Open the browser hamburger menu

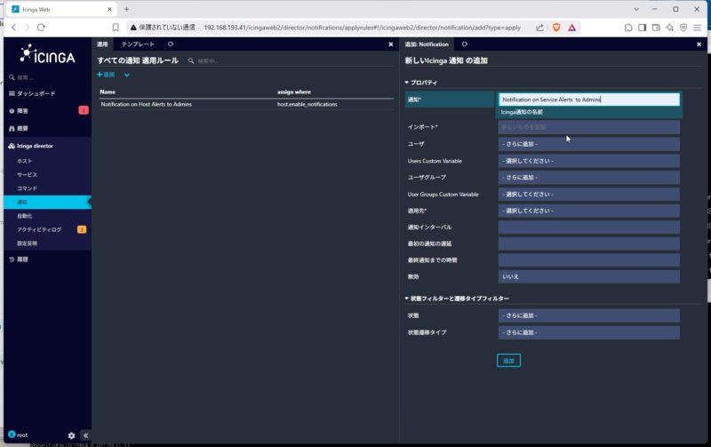click(x=698, y=28)
